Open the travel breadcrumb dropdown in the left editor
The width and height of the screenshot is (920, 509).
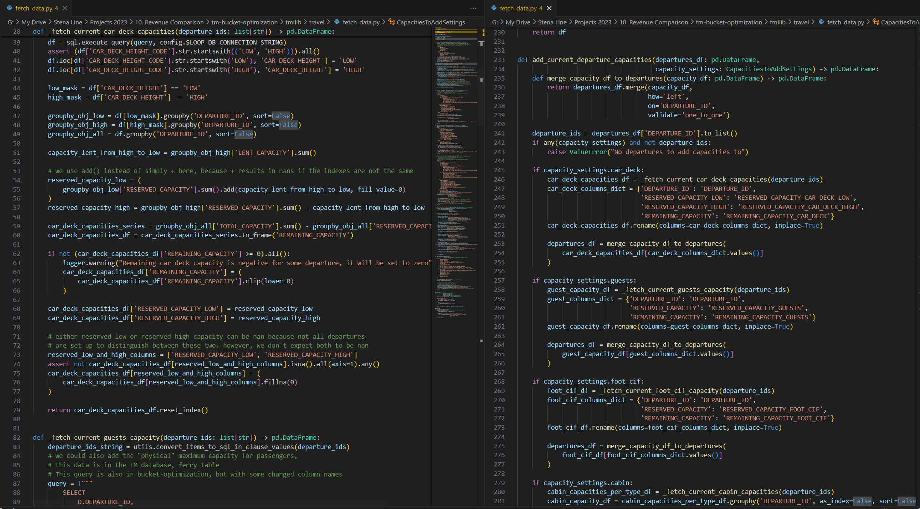tap(317, 22)
